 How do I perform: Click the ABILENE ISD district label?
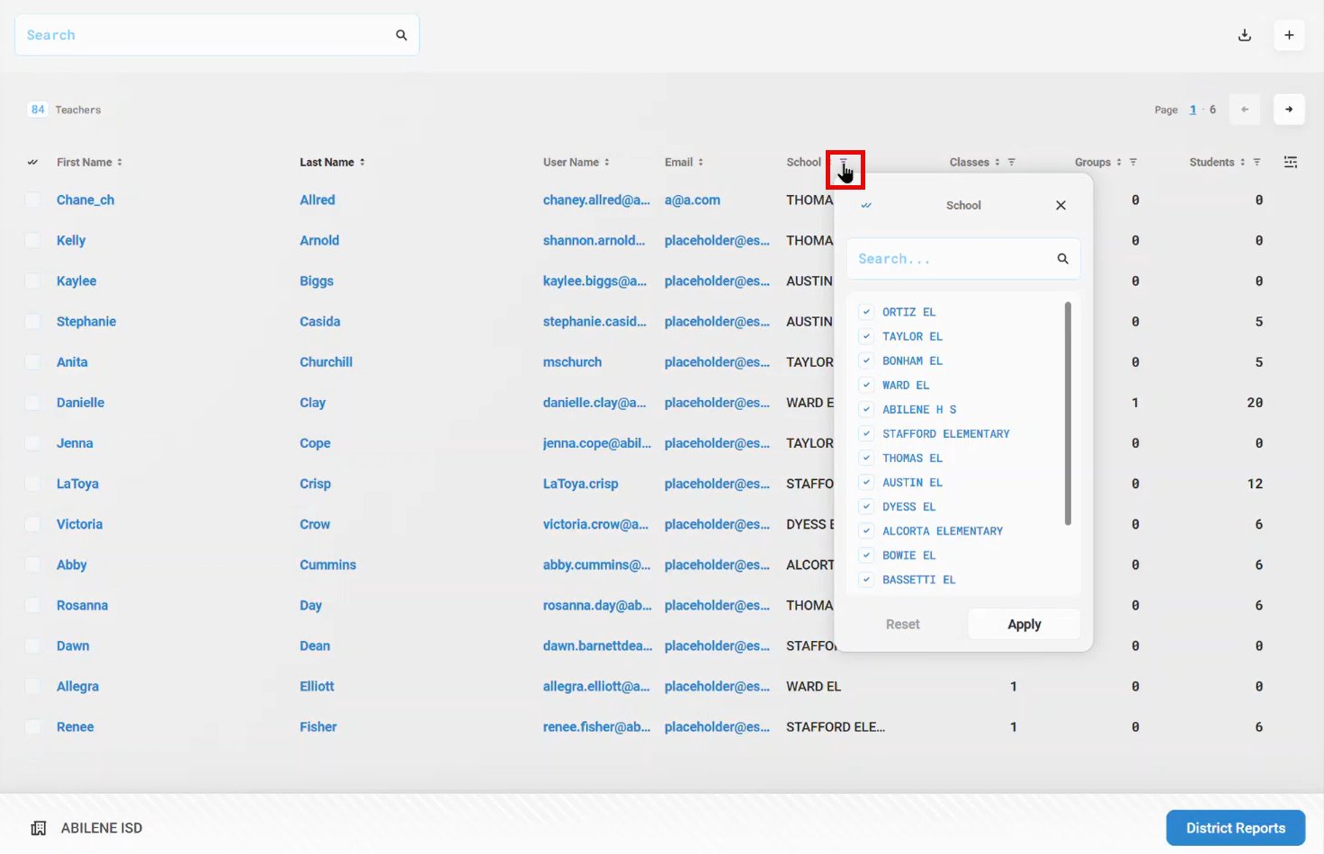(x=102, y=828)
